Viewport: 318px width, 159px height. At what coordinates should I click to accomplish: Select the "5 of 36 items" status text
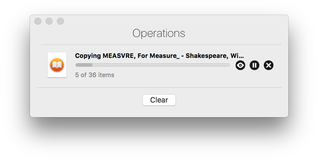[95, 75]
